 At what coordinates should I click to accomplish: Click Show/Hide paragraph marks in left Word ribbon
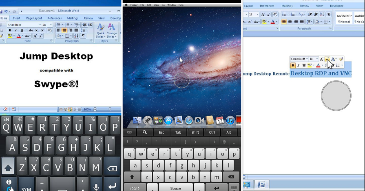83,36
